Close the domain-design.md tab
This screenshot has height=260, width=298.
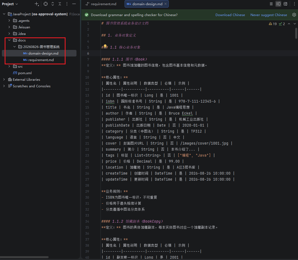point(166,4)
